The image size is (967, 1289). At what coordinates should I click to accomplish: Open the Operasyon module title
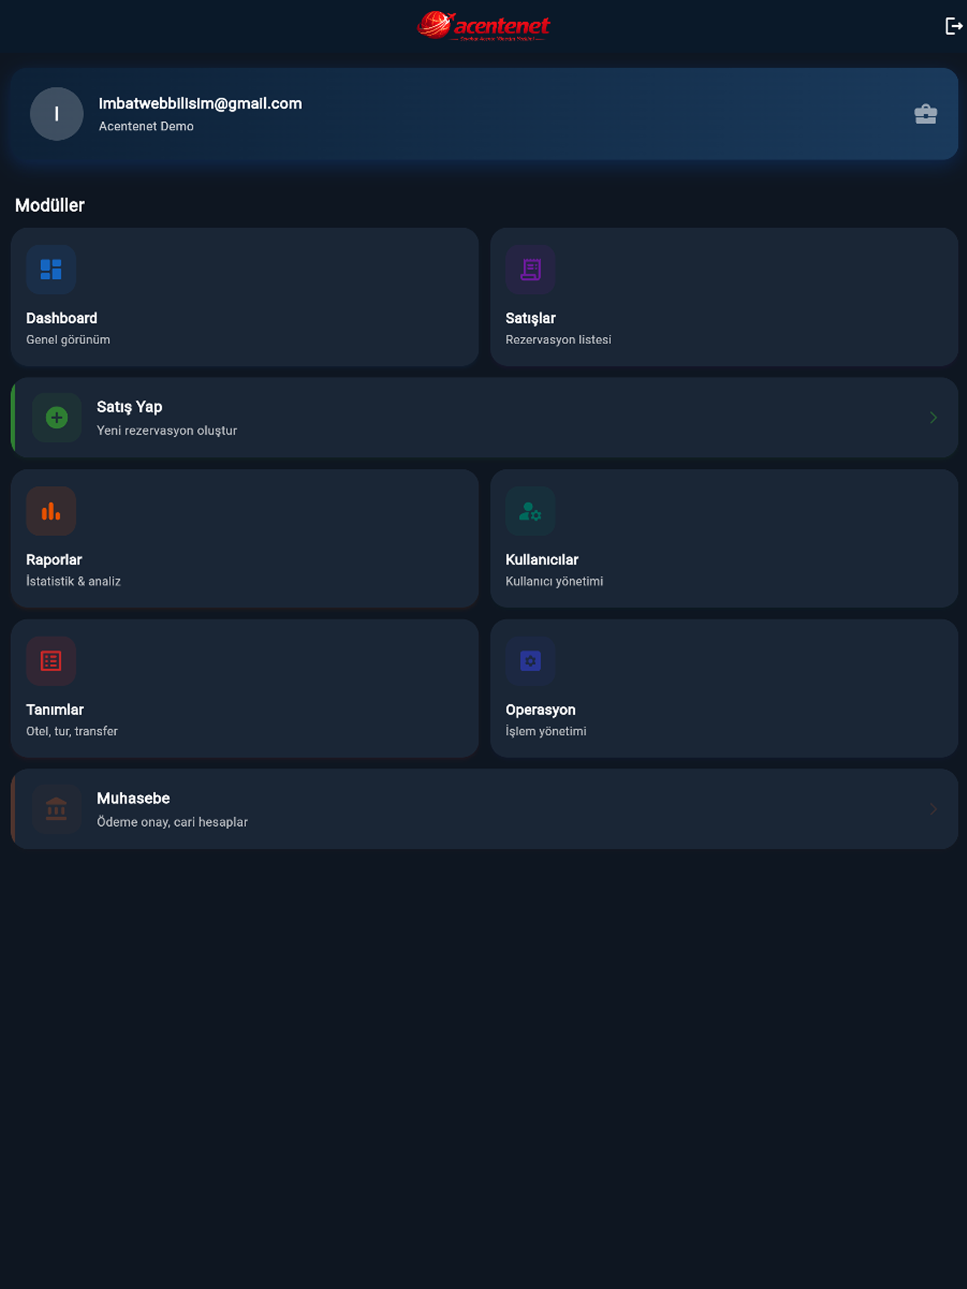(x=540, y=711)
